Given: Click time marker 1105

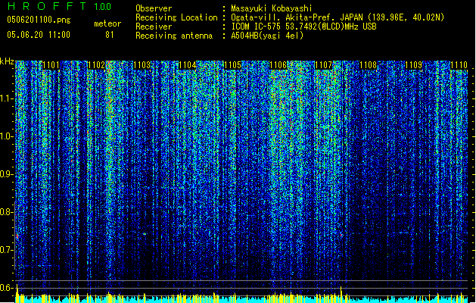Looking at the screenshot, I should 232,65.
